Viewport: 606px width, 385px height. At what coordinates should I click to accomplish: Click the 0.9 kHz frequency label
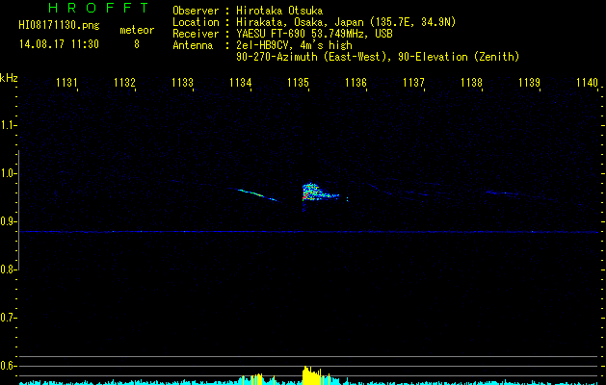pyautogui.click(x=8, y=221)
